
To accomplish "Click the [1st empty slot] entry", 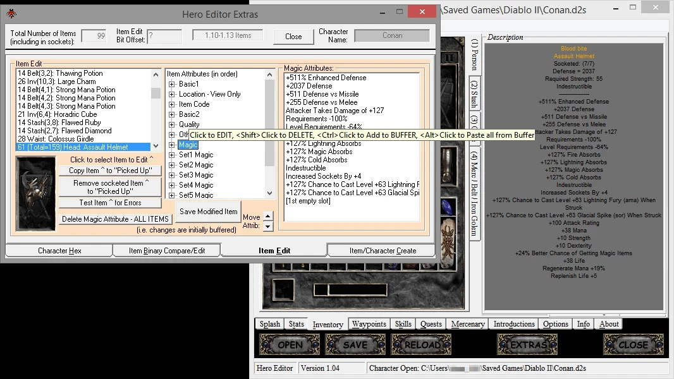I will click(x=308, y=201).
